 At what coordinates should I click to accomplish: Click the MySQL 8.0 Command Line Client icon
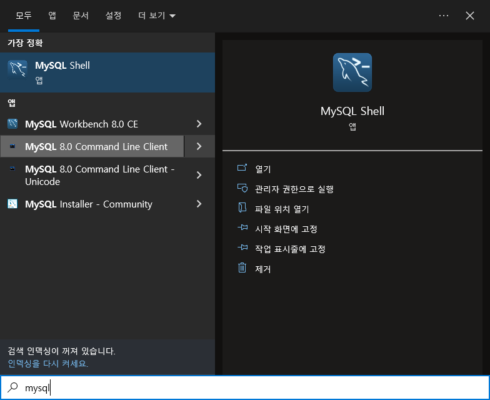12,146
